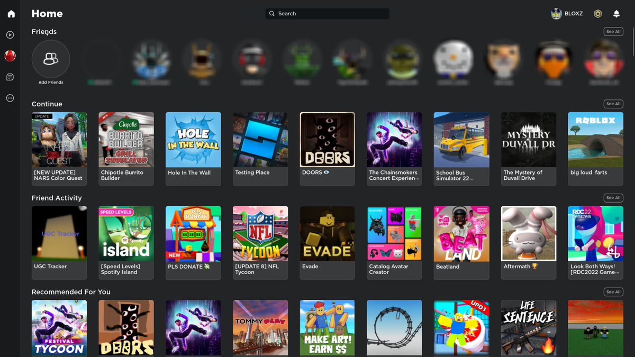The width and height of the screenshot is (635, 357).
Task: Open UGC Tracker thumbnail
Action: point(59,234)
